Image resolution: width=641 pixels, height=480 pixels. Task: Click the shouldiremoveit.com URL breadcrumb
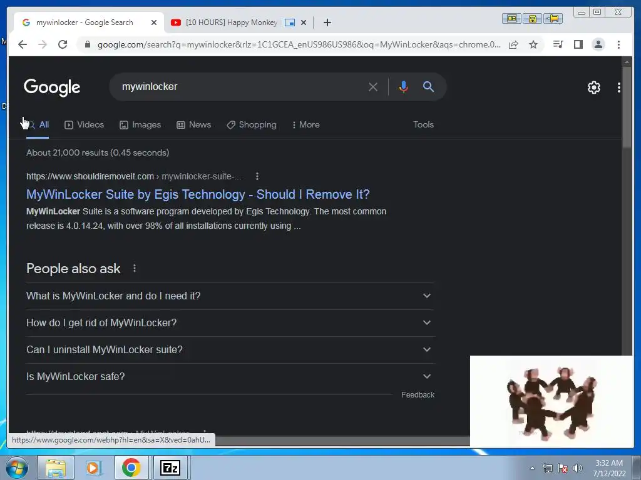[x=134, y=176]
